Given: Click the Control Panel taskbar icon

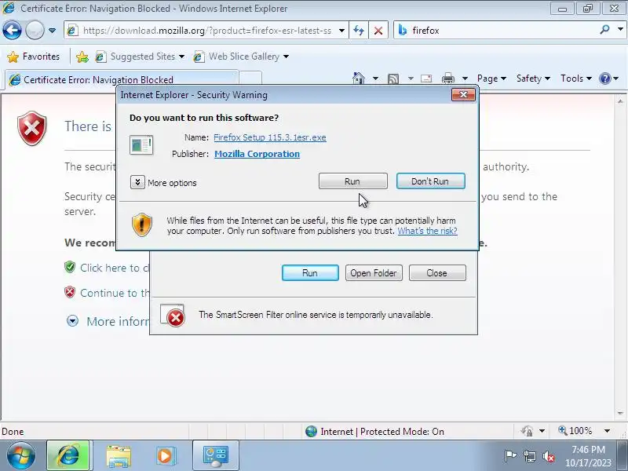Looking at the screenshot, I should click(x=215, y=456).
